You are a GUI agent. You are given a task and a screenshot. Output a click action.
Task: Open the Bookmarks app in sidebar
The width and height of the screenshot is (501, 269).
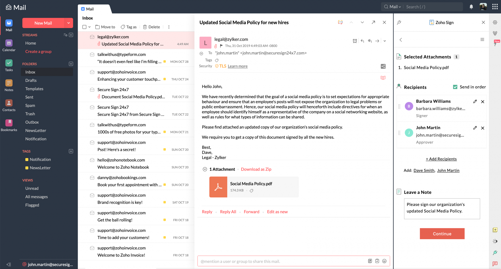(9, 125)
